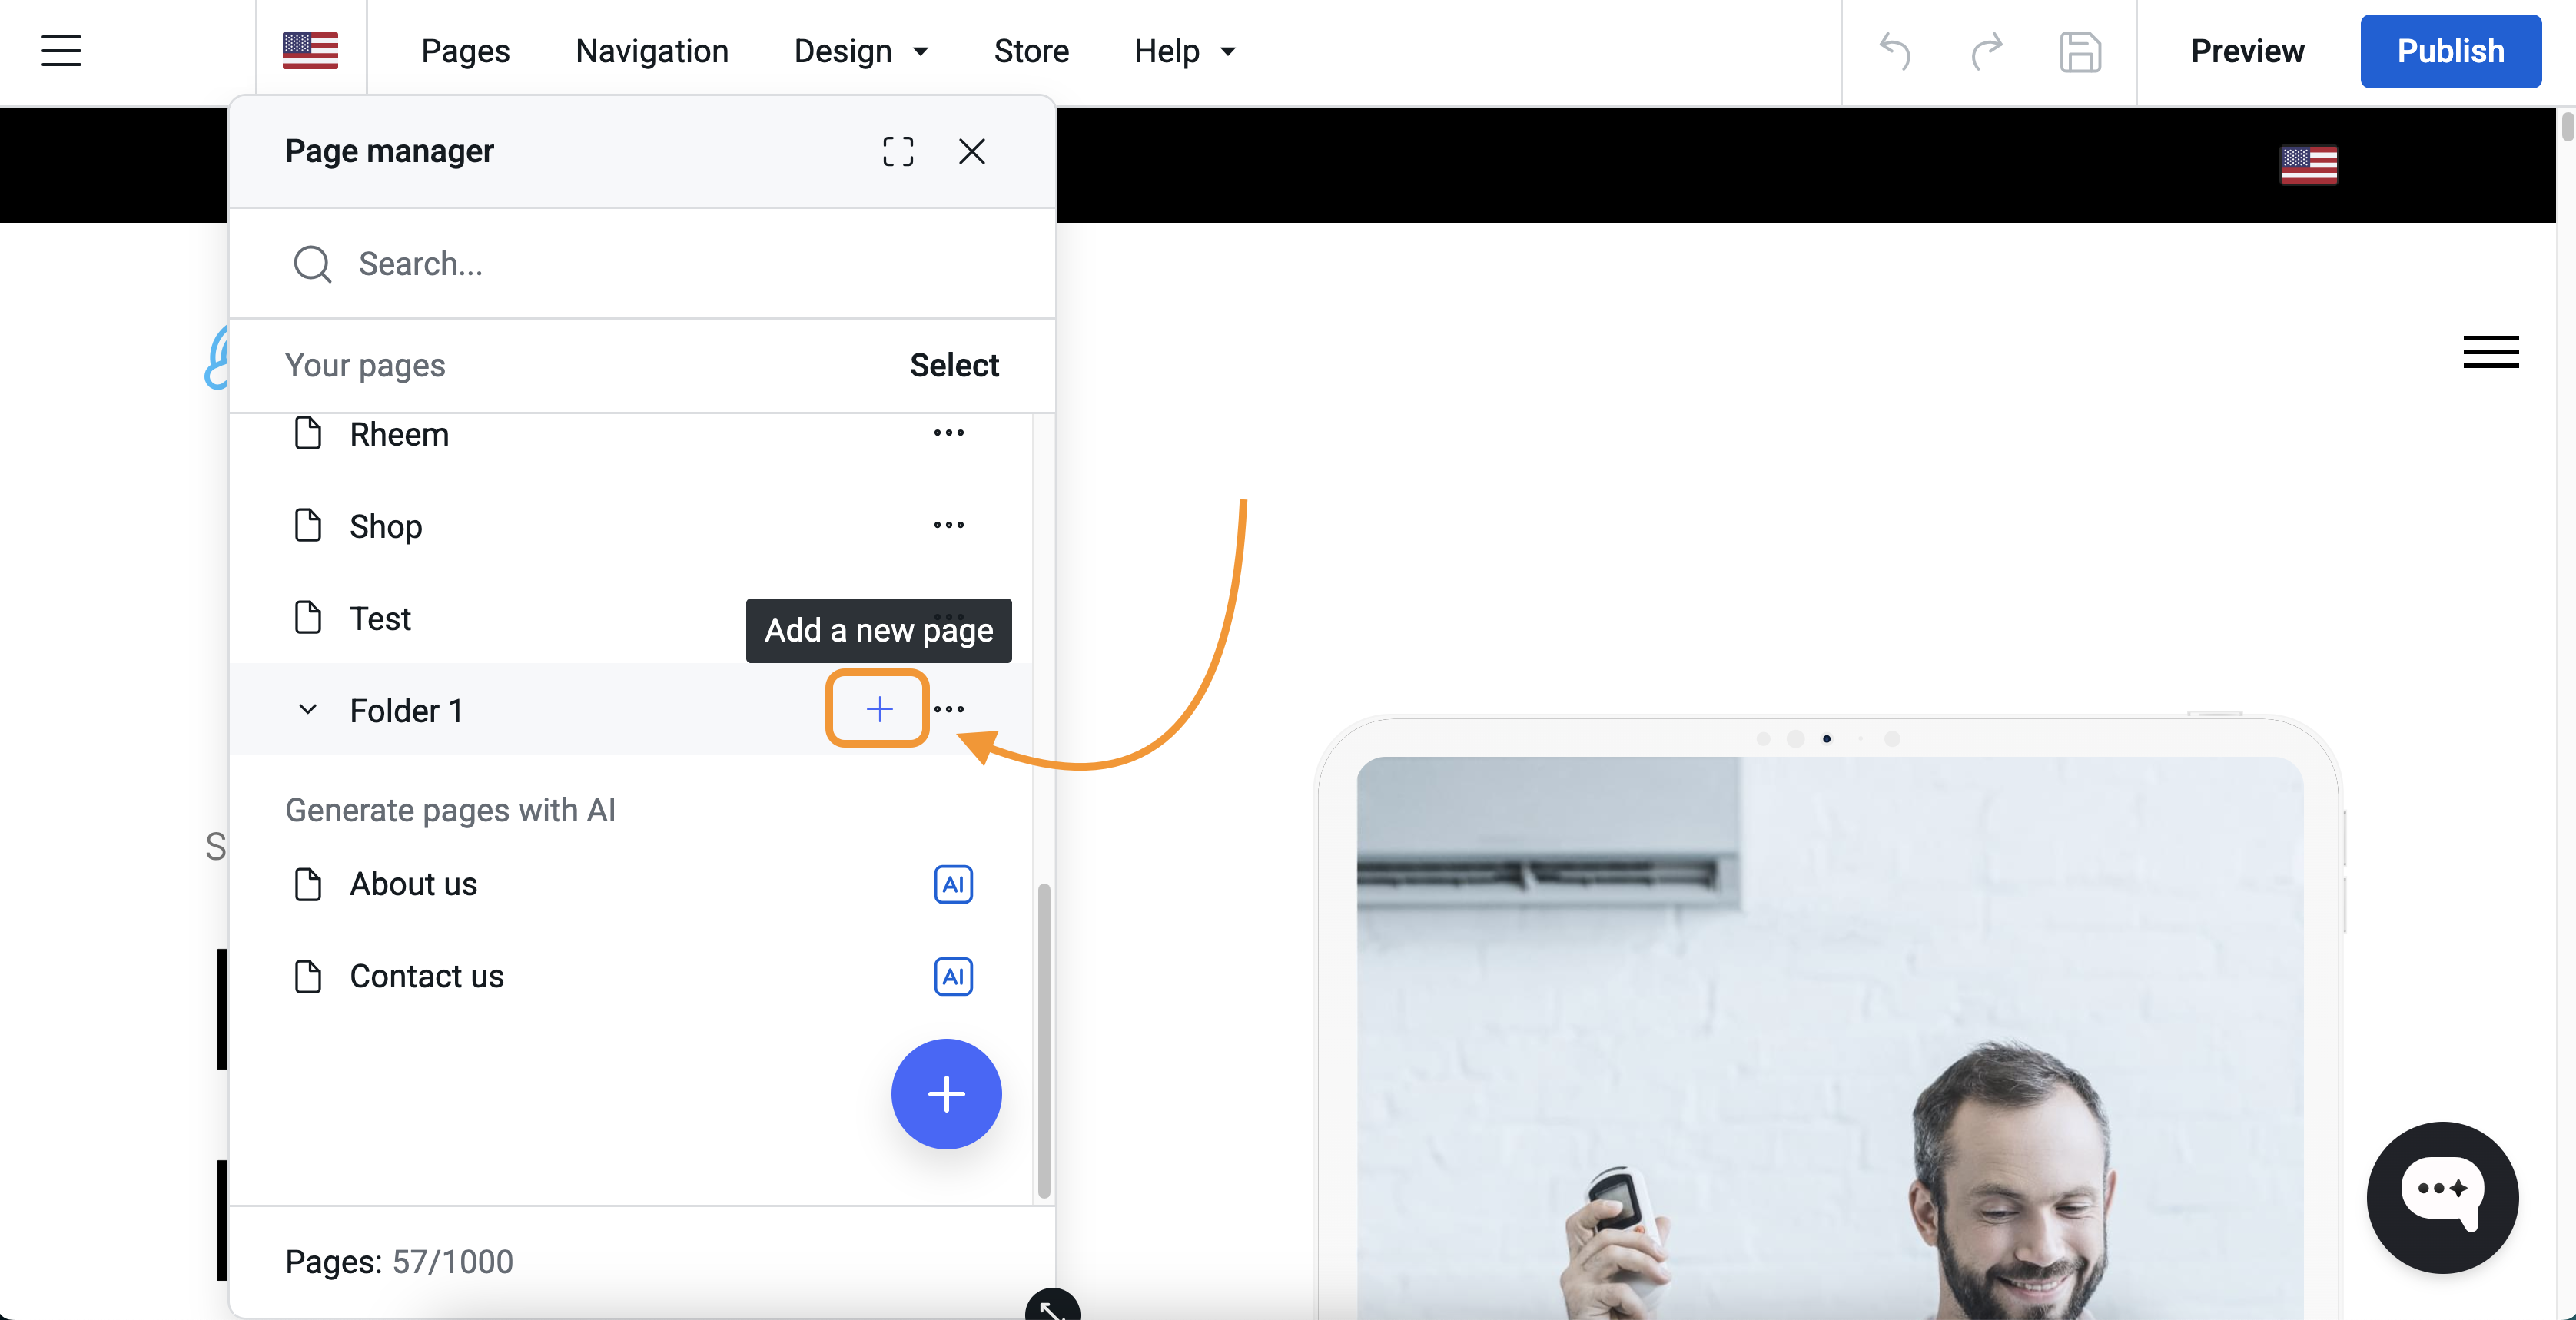Open the Navigation menu item
2576x1320 pixels.
[652, 51]
